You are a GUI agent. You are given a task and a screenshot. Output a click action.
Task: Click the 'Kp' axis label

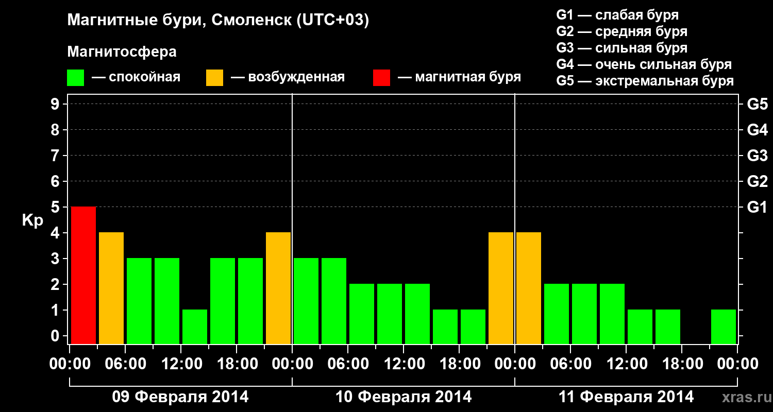click(32, 221)
